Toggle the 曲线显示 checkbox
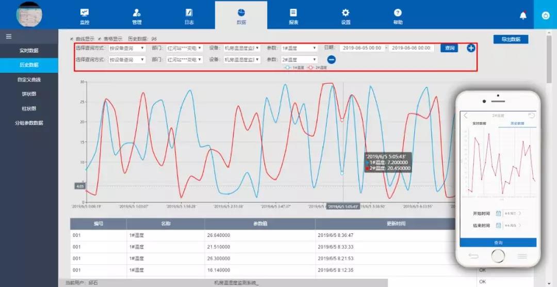 (72, 39)
